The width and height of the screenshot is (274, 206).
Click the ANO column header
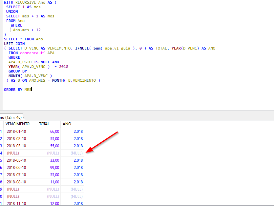click(x=67, y=124)
